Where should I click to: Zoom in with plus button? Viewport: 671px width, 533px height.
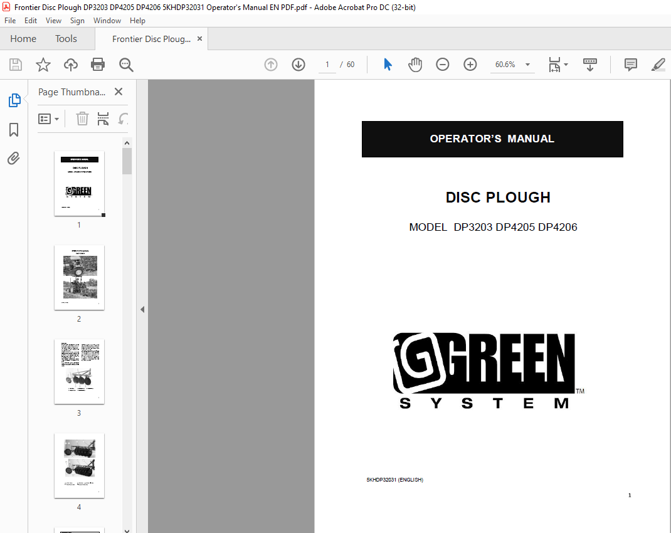pos(470,65)
